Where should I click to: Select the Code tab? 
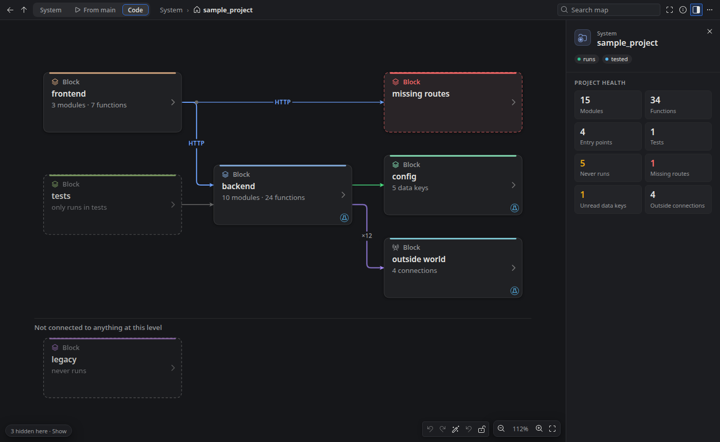coord(135,10)
